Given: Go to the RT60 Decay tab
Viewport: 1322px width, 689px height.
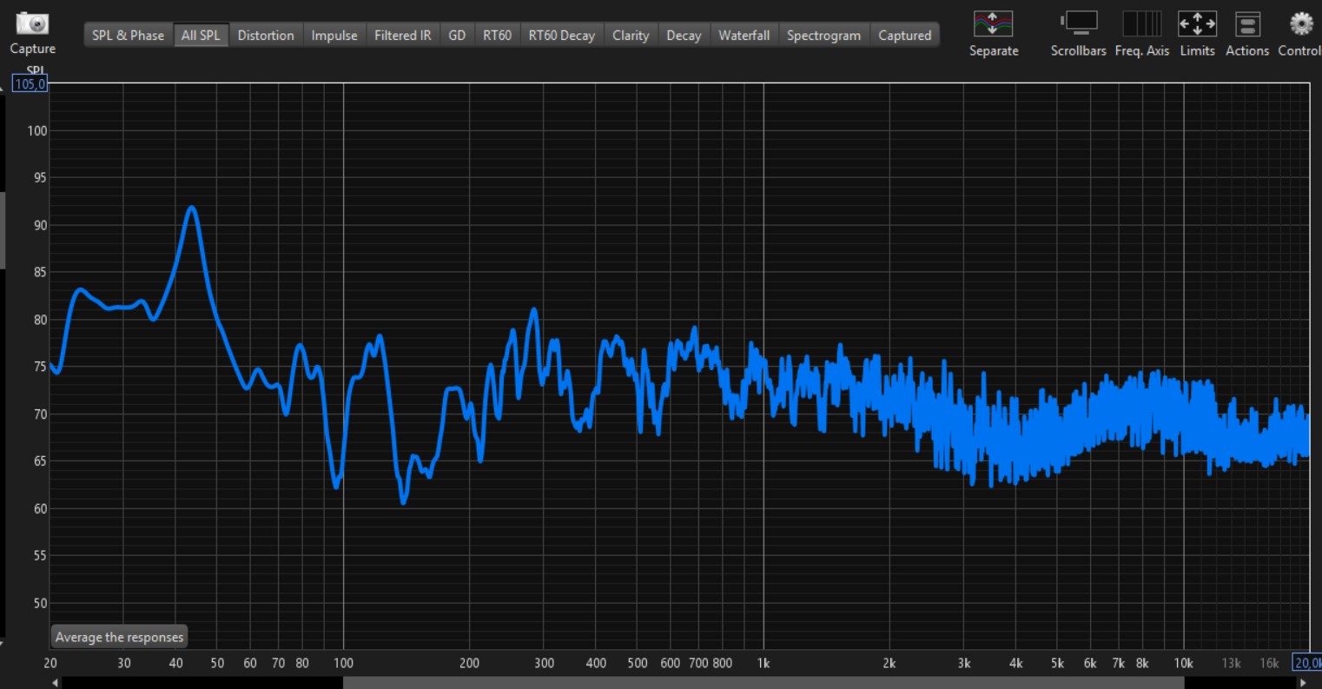Looking at the screenshot, I should click(561, 36).
